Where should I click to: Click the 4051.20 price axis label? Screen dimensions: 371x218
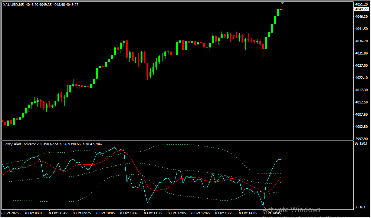pyautogui.click(x=361, y=4)
